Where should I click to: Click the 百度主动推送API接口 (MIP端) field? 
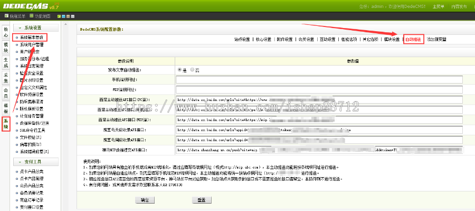pos(319,120)
